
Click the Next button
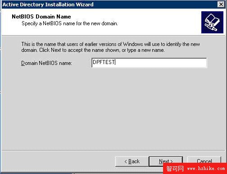coord(166,161)
